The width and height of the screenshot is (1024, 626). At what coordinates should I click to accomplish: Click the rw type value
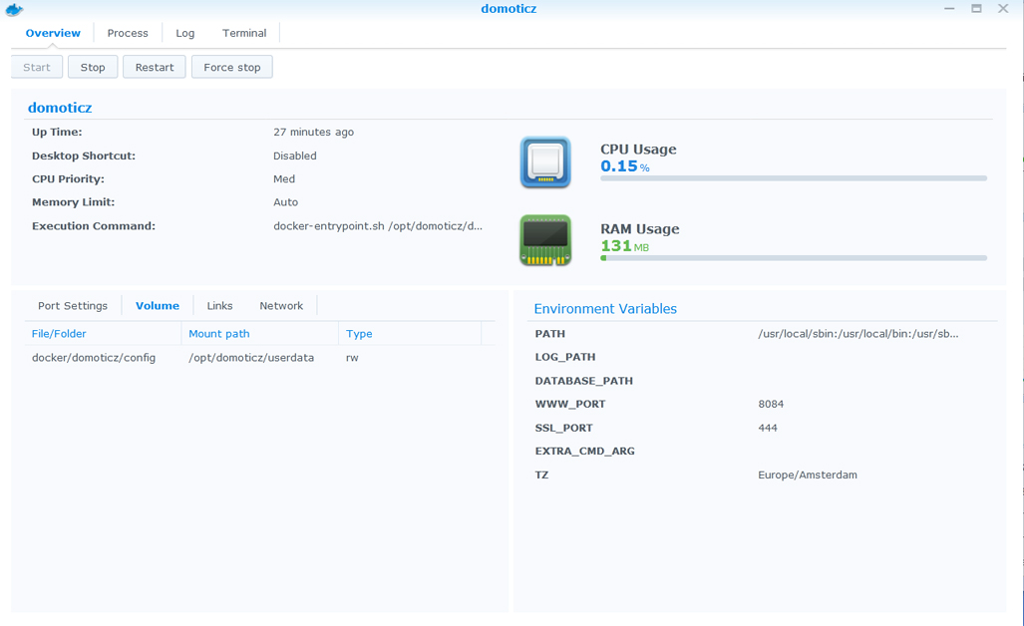pyautogui.click(x=352, y=358)
